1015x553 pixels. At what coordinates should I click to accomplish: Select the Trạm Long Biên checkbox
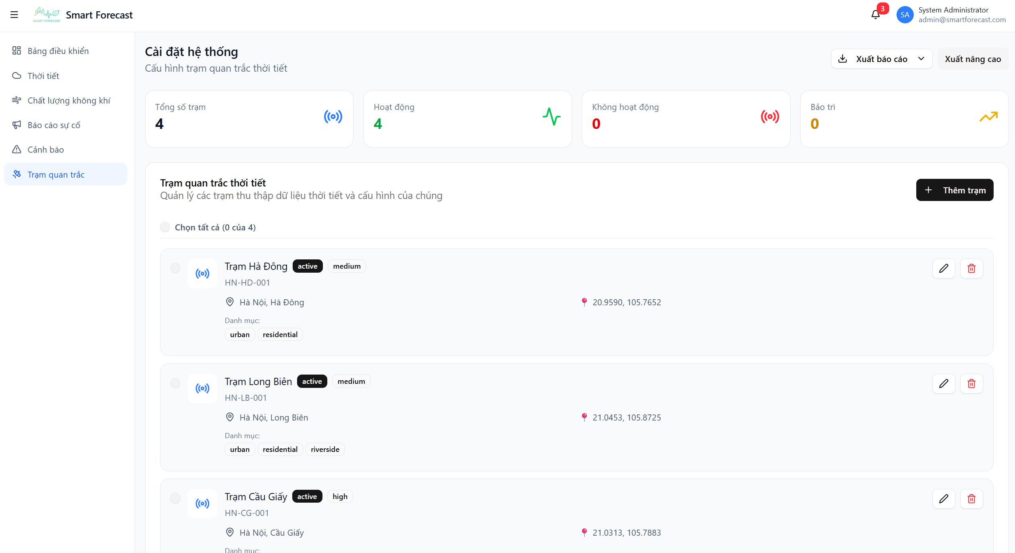point(175,383)
